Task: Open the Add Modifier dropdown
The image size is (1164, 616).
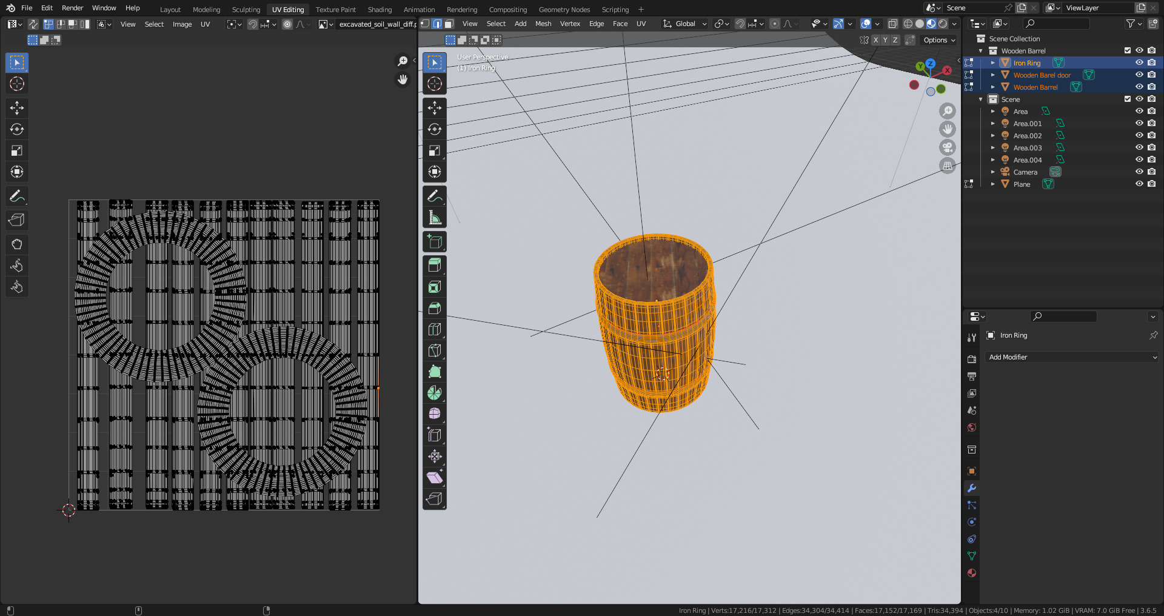Action: coord(1072,357)
